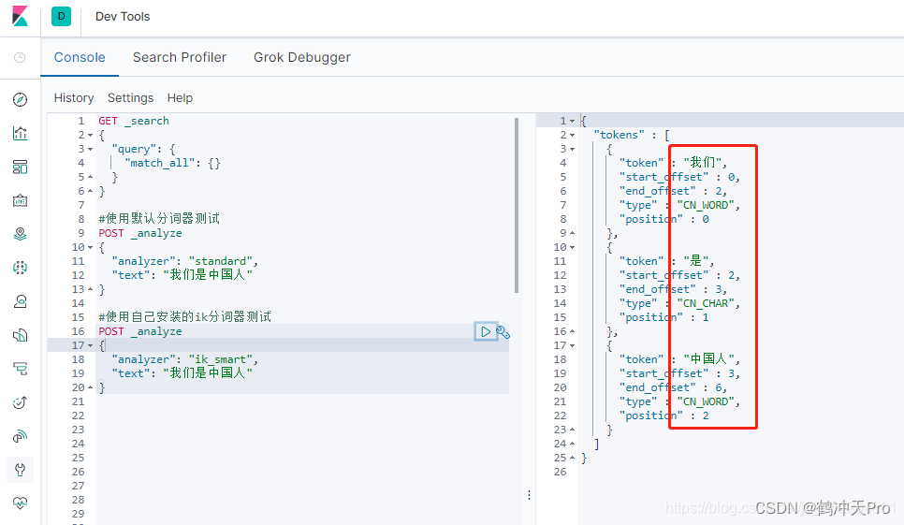Collapse second token object at output line 10
This screenshot has height=525, width=904.
tap(572, 248)
